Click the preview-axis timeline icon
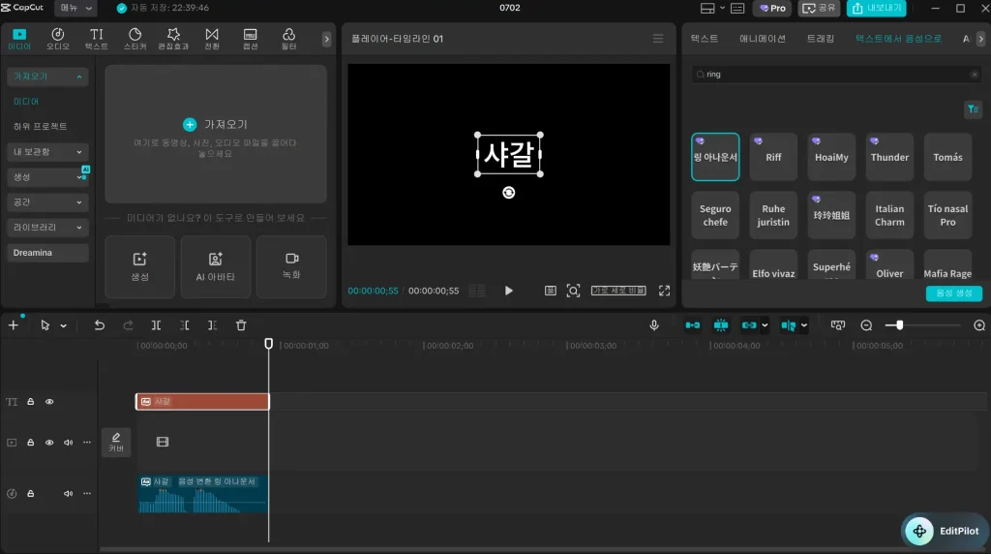 pyautogui.click(x=838, y=325)
